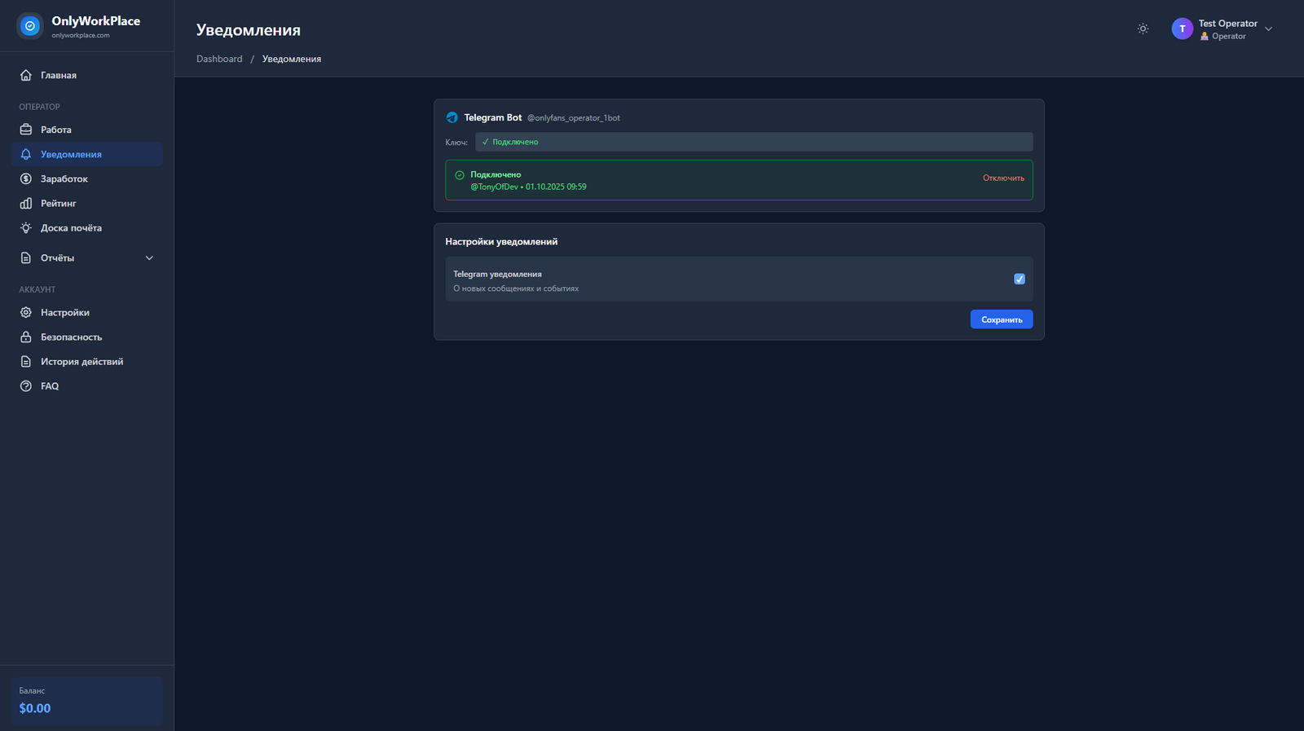Click the lock icon for Безопасность

point(26,337)
